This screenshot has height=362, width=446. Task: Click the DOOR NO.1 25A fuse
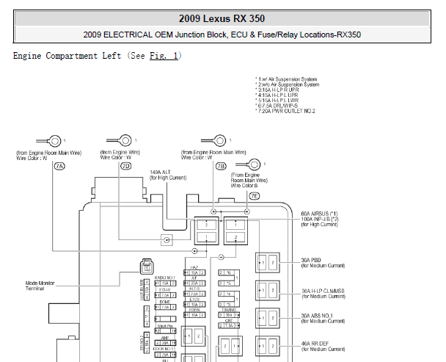pyautogui.click(x=165, y=355)
